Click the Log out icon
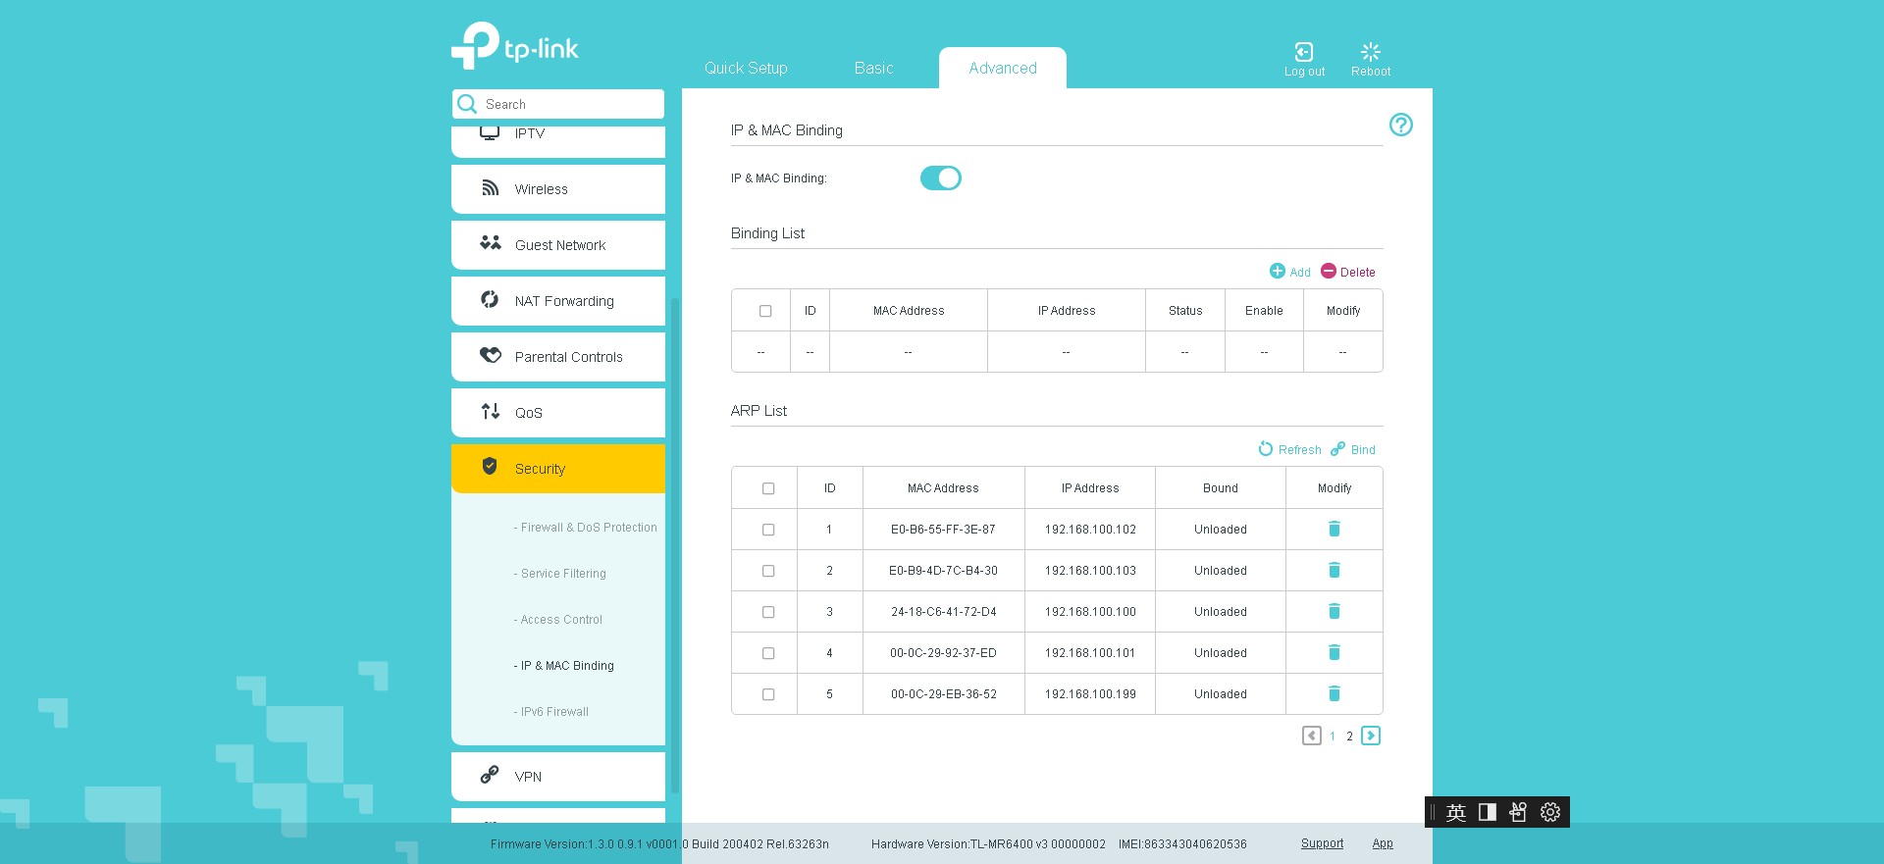The image size is (1884, 864). point(1304,52)
